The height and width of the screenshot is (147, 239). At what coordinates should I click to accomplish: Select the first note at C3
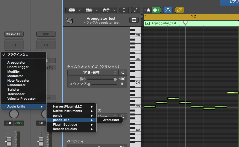[150, 106]
